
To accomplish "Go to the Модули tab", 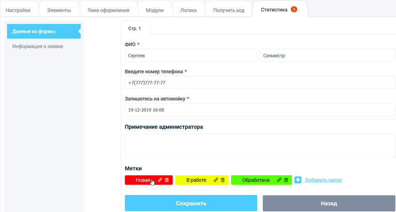I will 155,10.
